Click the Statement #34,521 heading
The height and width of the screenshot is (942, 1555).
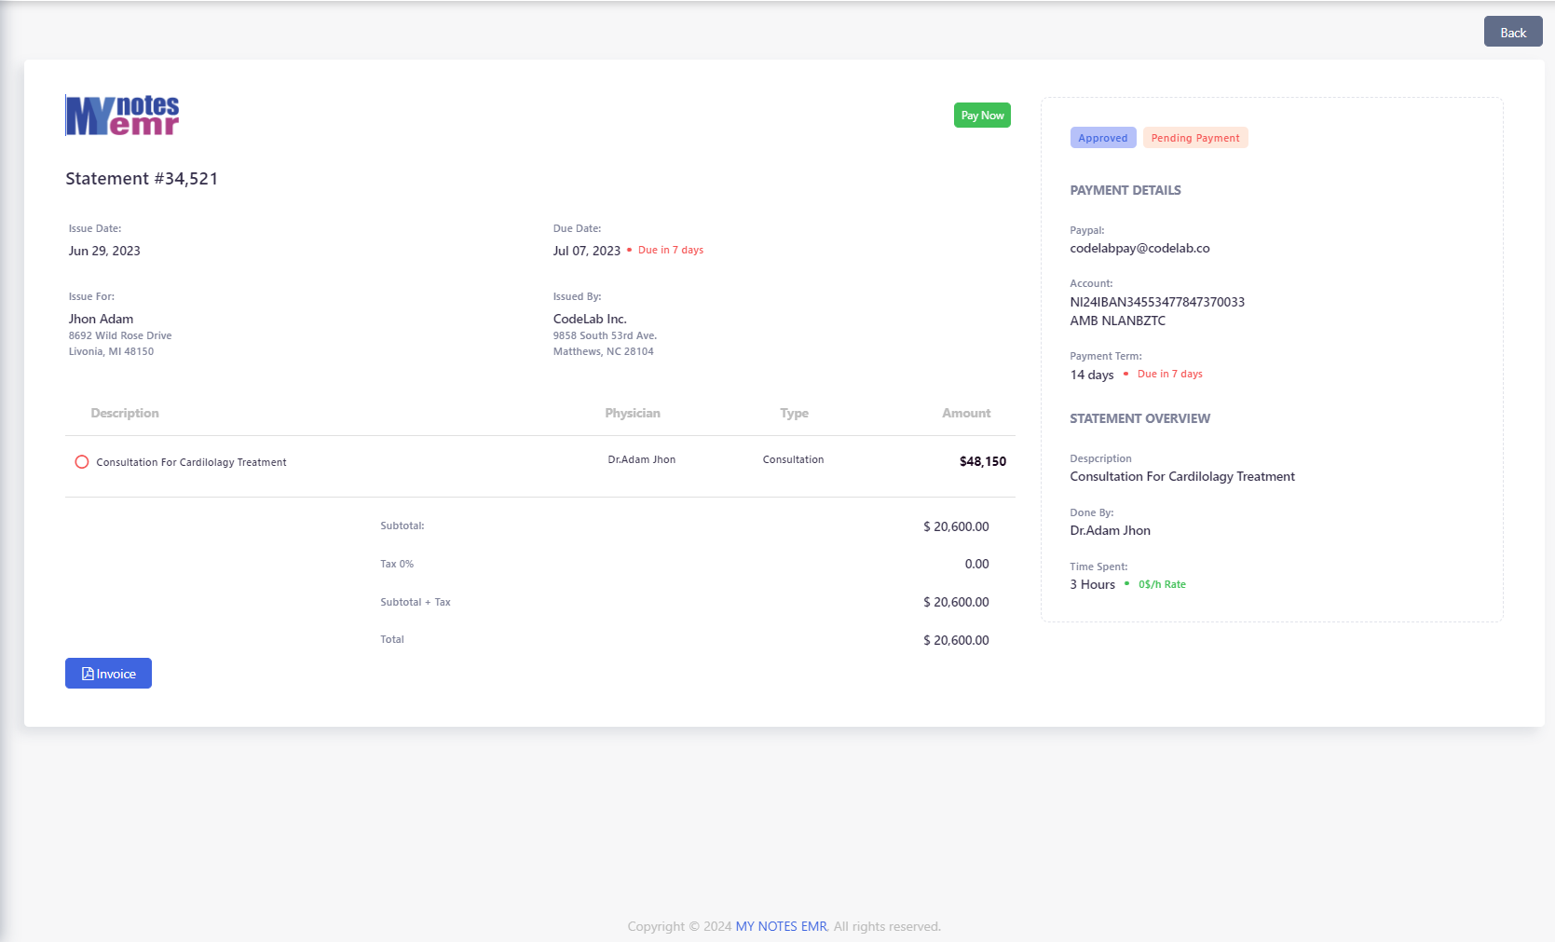[142, 179]
